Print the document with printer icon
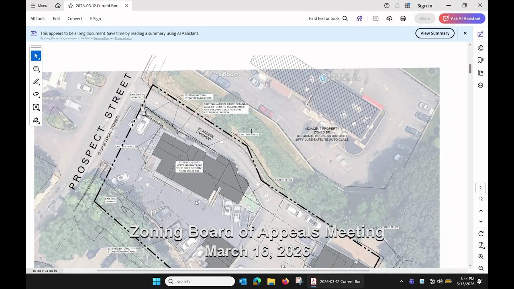Viewport: 514px width, 289px height. (403, 18)
